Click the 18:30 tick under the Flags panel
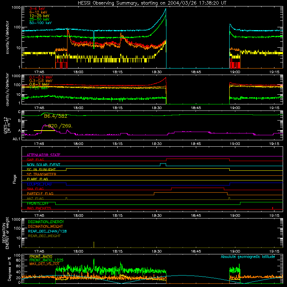287x287 pixels. [x=157, y=216]
